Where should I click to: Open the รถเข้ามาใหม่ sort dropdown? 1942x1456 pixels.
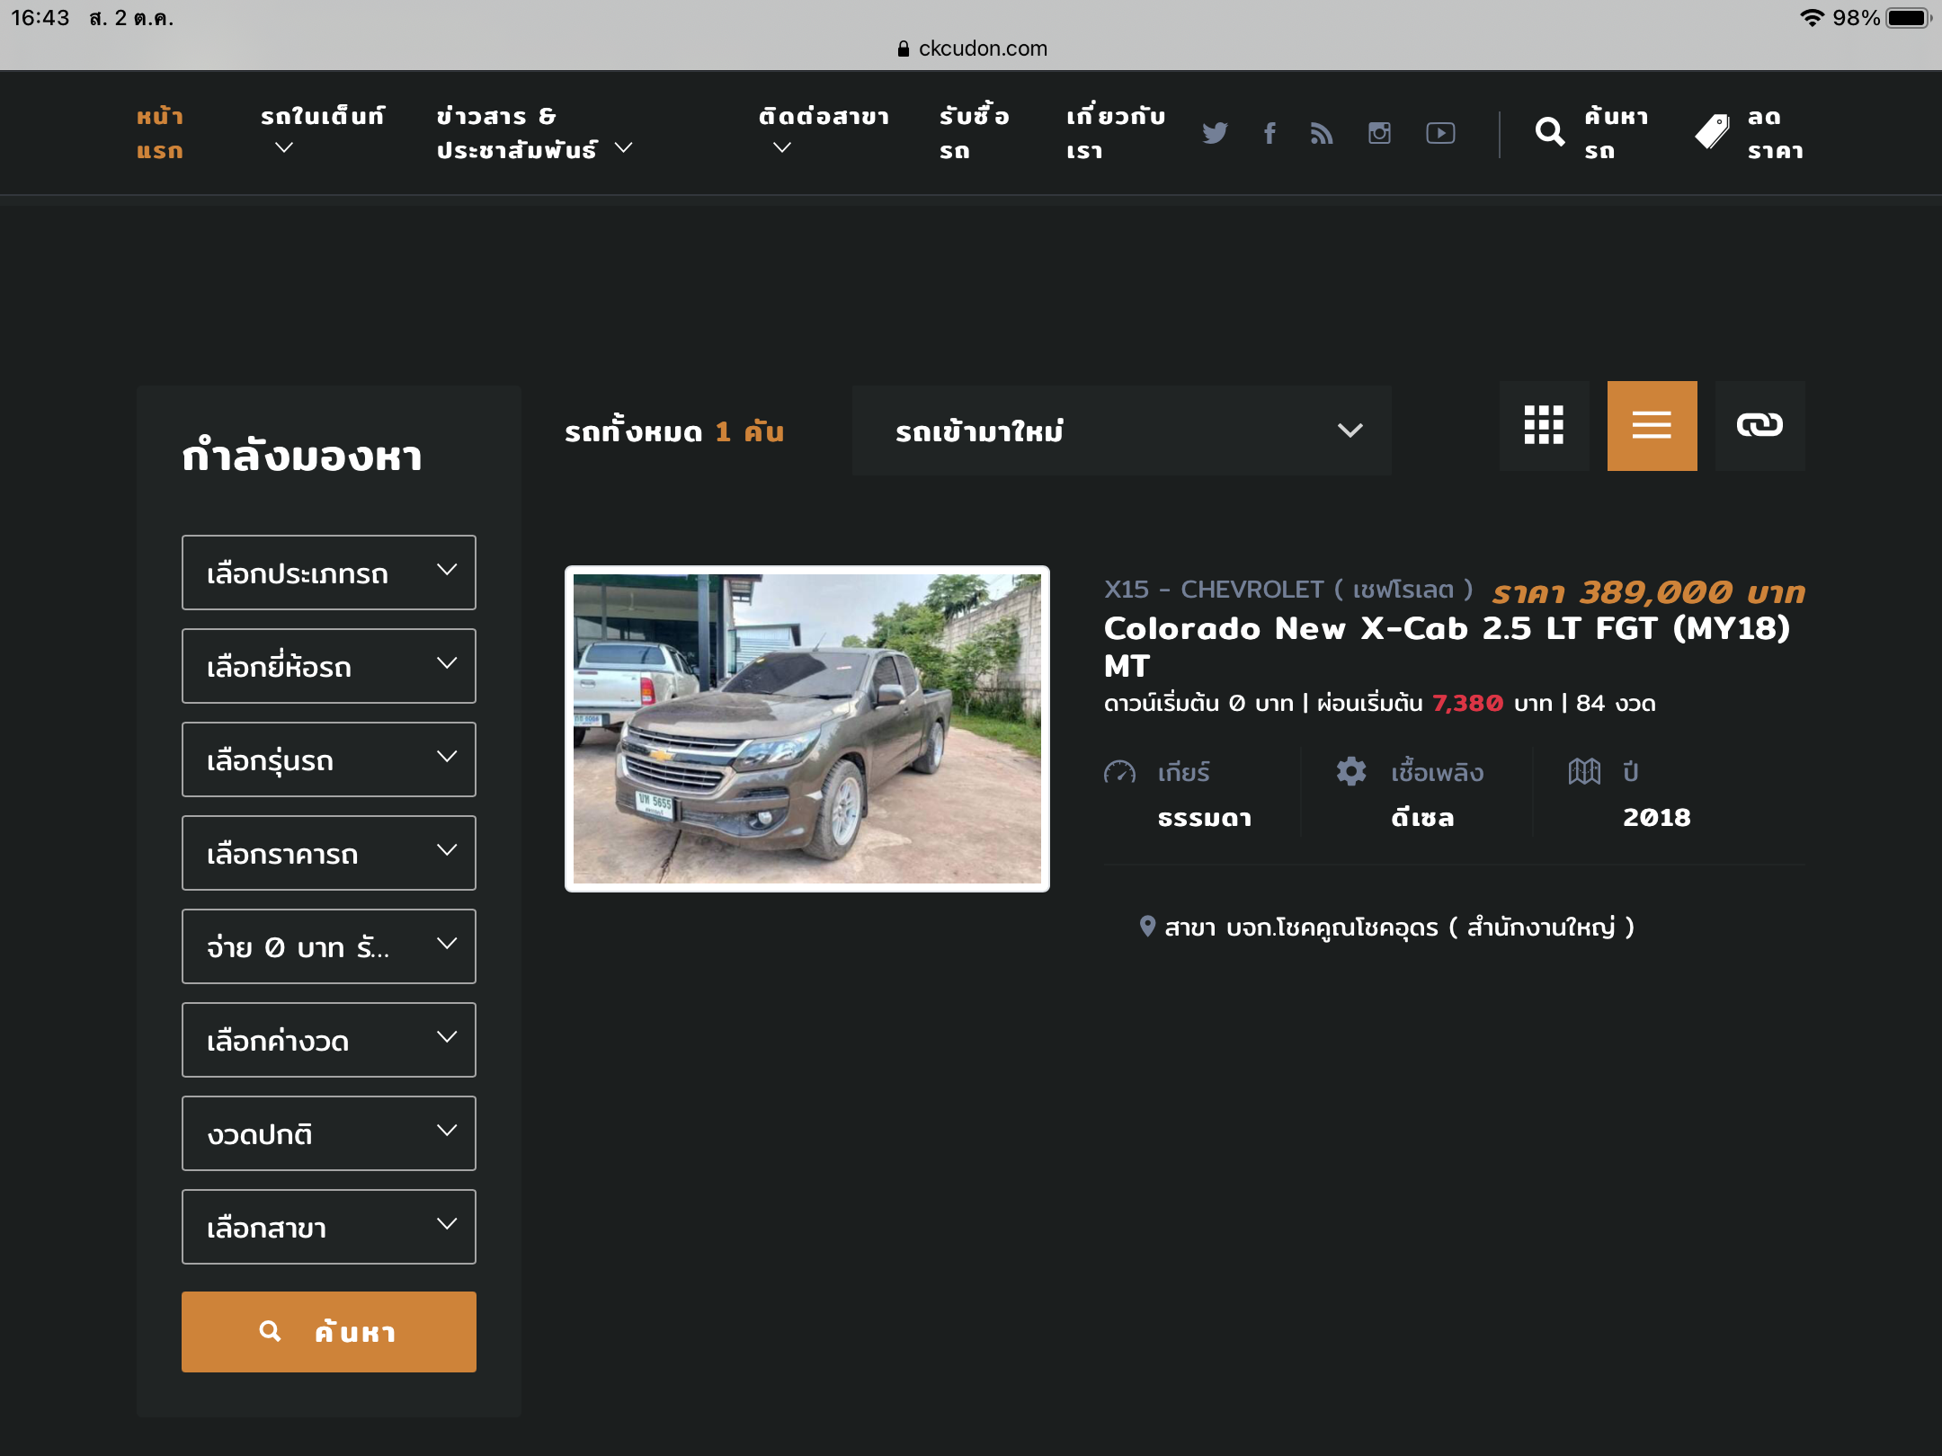tap(1121, 431)
